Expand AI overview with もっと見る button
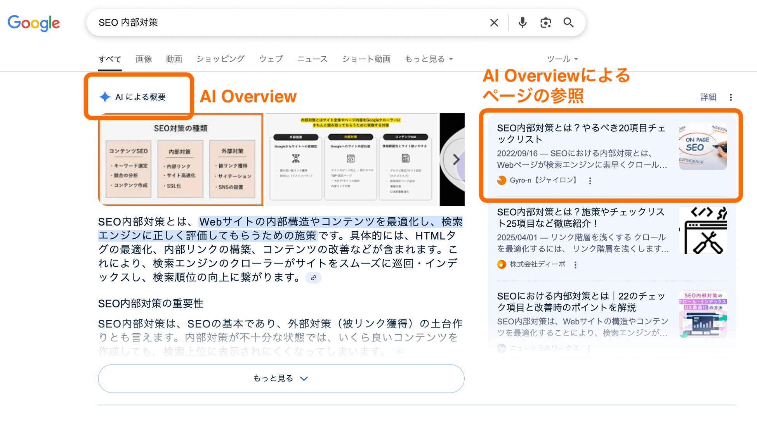This screenshot has height=425, width=757. tap(281, 378)
